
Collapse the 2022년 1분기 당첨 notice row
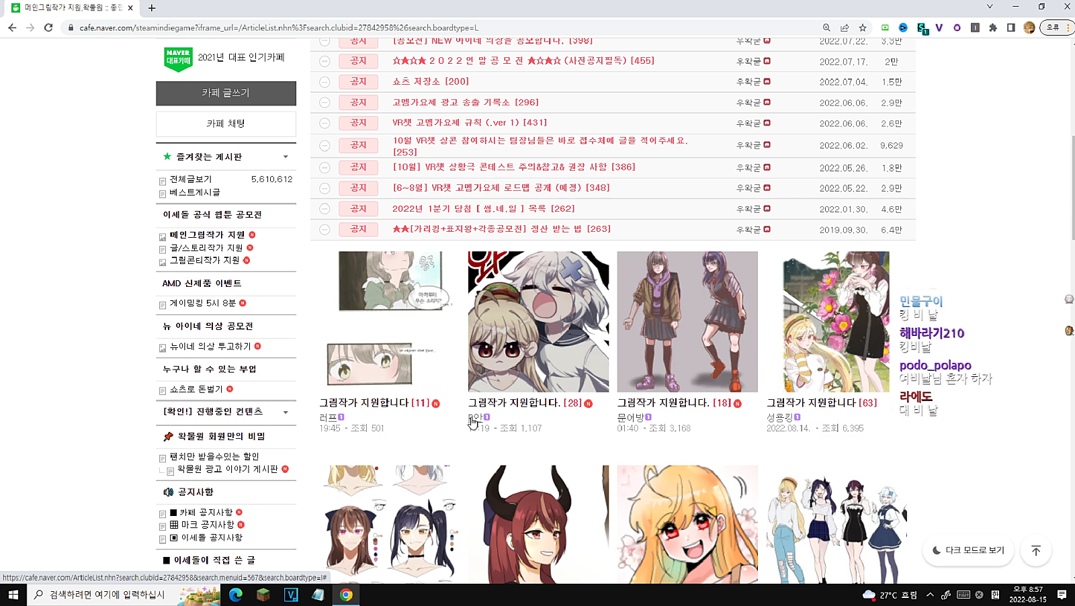pos(325,209)
